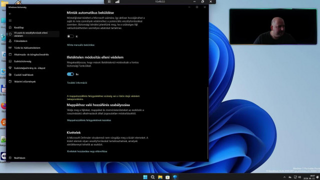Go back with the arrow icon

pyautogui.click(x=10, y=13)
